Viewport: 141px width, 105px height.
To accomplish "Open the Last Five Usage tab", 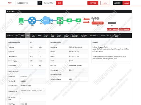I will [66, 36].
